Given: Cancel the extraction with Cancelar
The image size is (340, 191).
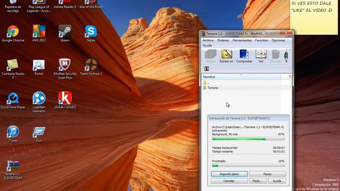Looking at the screenshot, I should click(229, 181).
